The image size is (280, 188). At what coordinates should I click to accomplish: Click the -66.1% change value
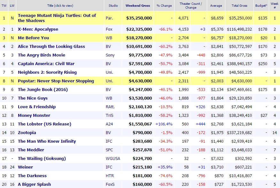166,29
